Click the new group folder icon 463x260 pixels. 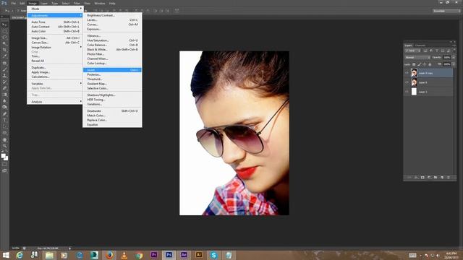point(436,178)
